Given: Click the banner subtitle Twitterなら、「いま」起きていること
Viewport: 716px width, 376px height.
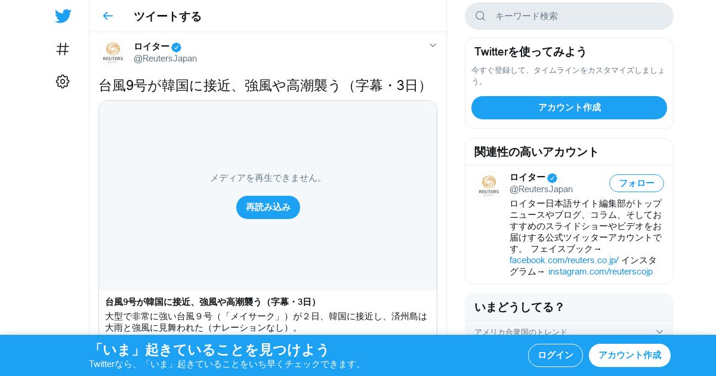Looking at the screenshot, I should pyautogui.click(x=227, y=364).
